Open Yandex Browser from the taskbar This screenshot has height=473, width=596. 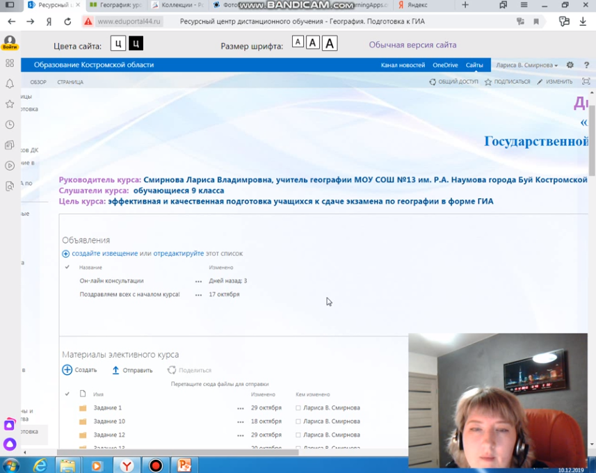[127, 465]
